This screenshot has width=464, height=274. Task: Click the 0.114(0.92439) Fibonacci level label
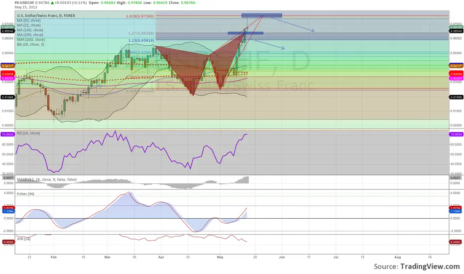(x=140, y=91)
